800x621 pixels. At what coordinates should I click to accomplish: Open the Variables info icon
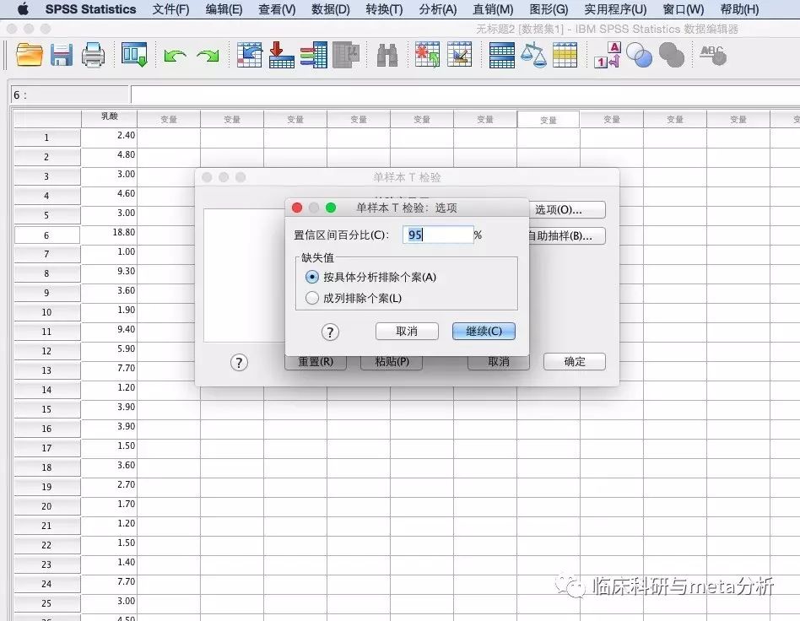(x=313, y=55)
